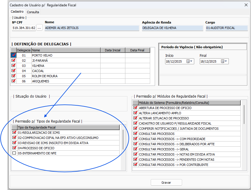Close the Cadastro de Usuário window

point(246,5)
